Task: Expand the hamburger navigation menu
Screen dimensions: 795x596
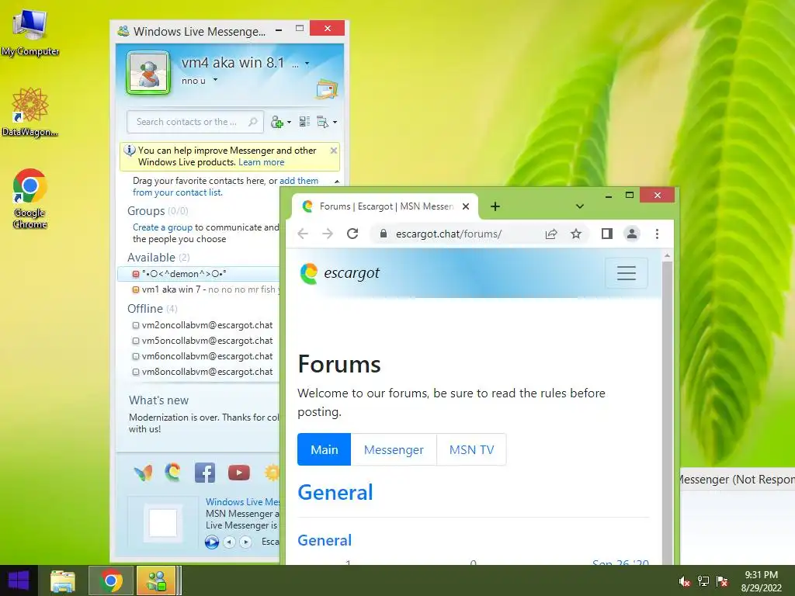Action: [627, 273]
